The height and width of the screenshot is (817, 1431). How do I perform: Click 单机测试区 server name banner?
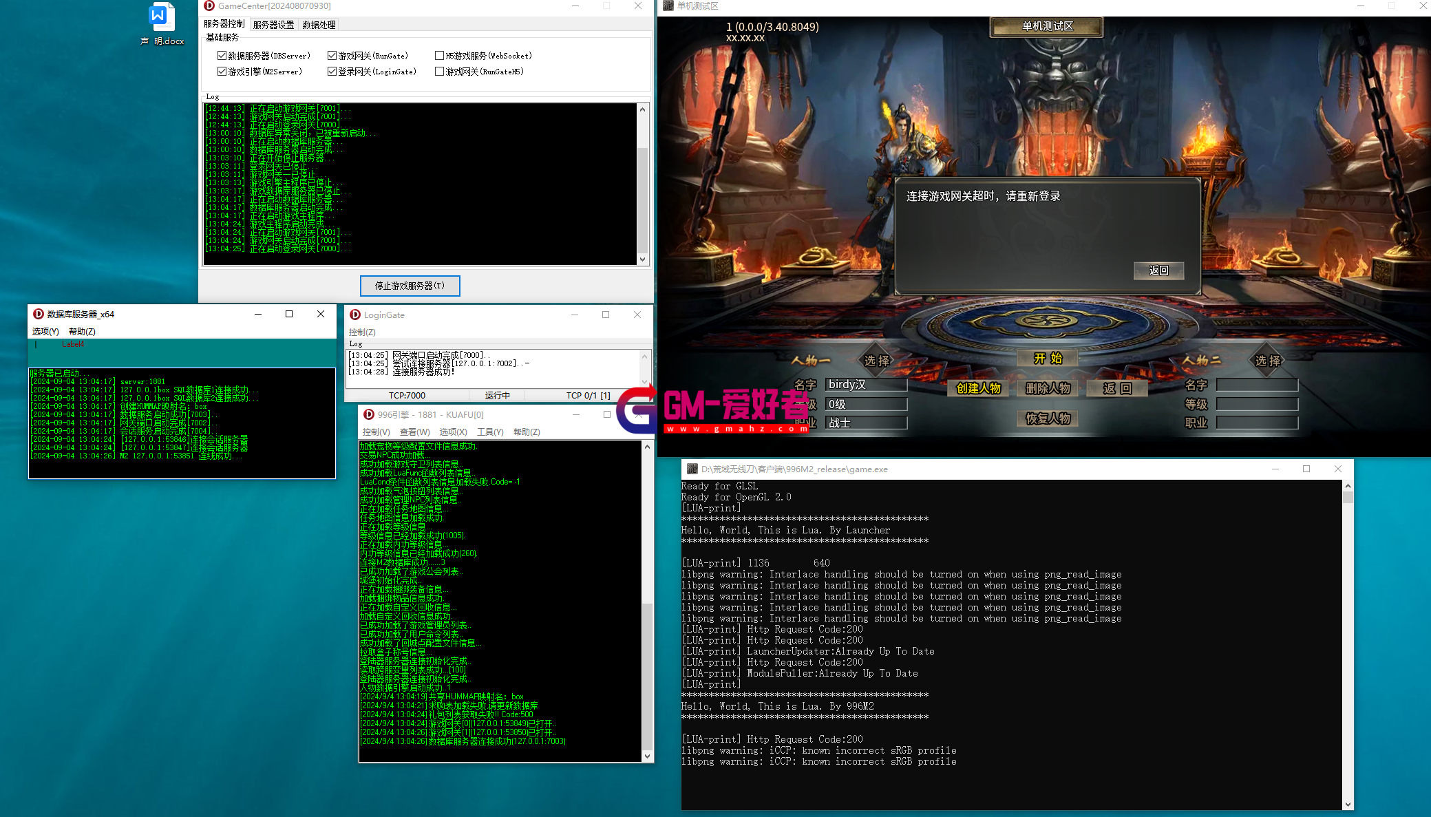click(x=1047, y=26)
